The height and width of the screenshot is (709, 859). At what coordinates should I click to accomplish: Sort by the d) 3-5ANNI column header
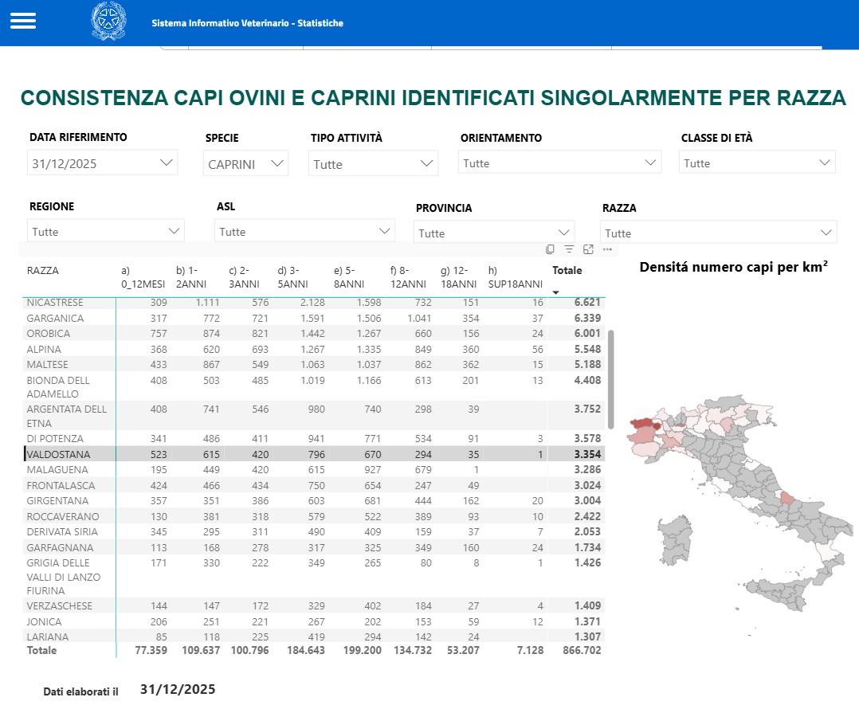(x=292, y=277)
